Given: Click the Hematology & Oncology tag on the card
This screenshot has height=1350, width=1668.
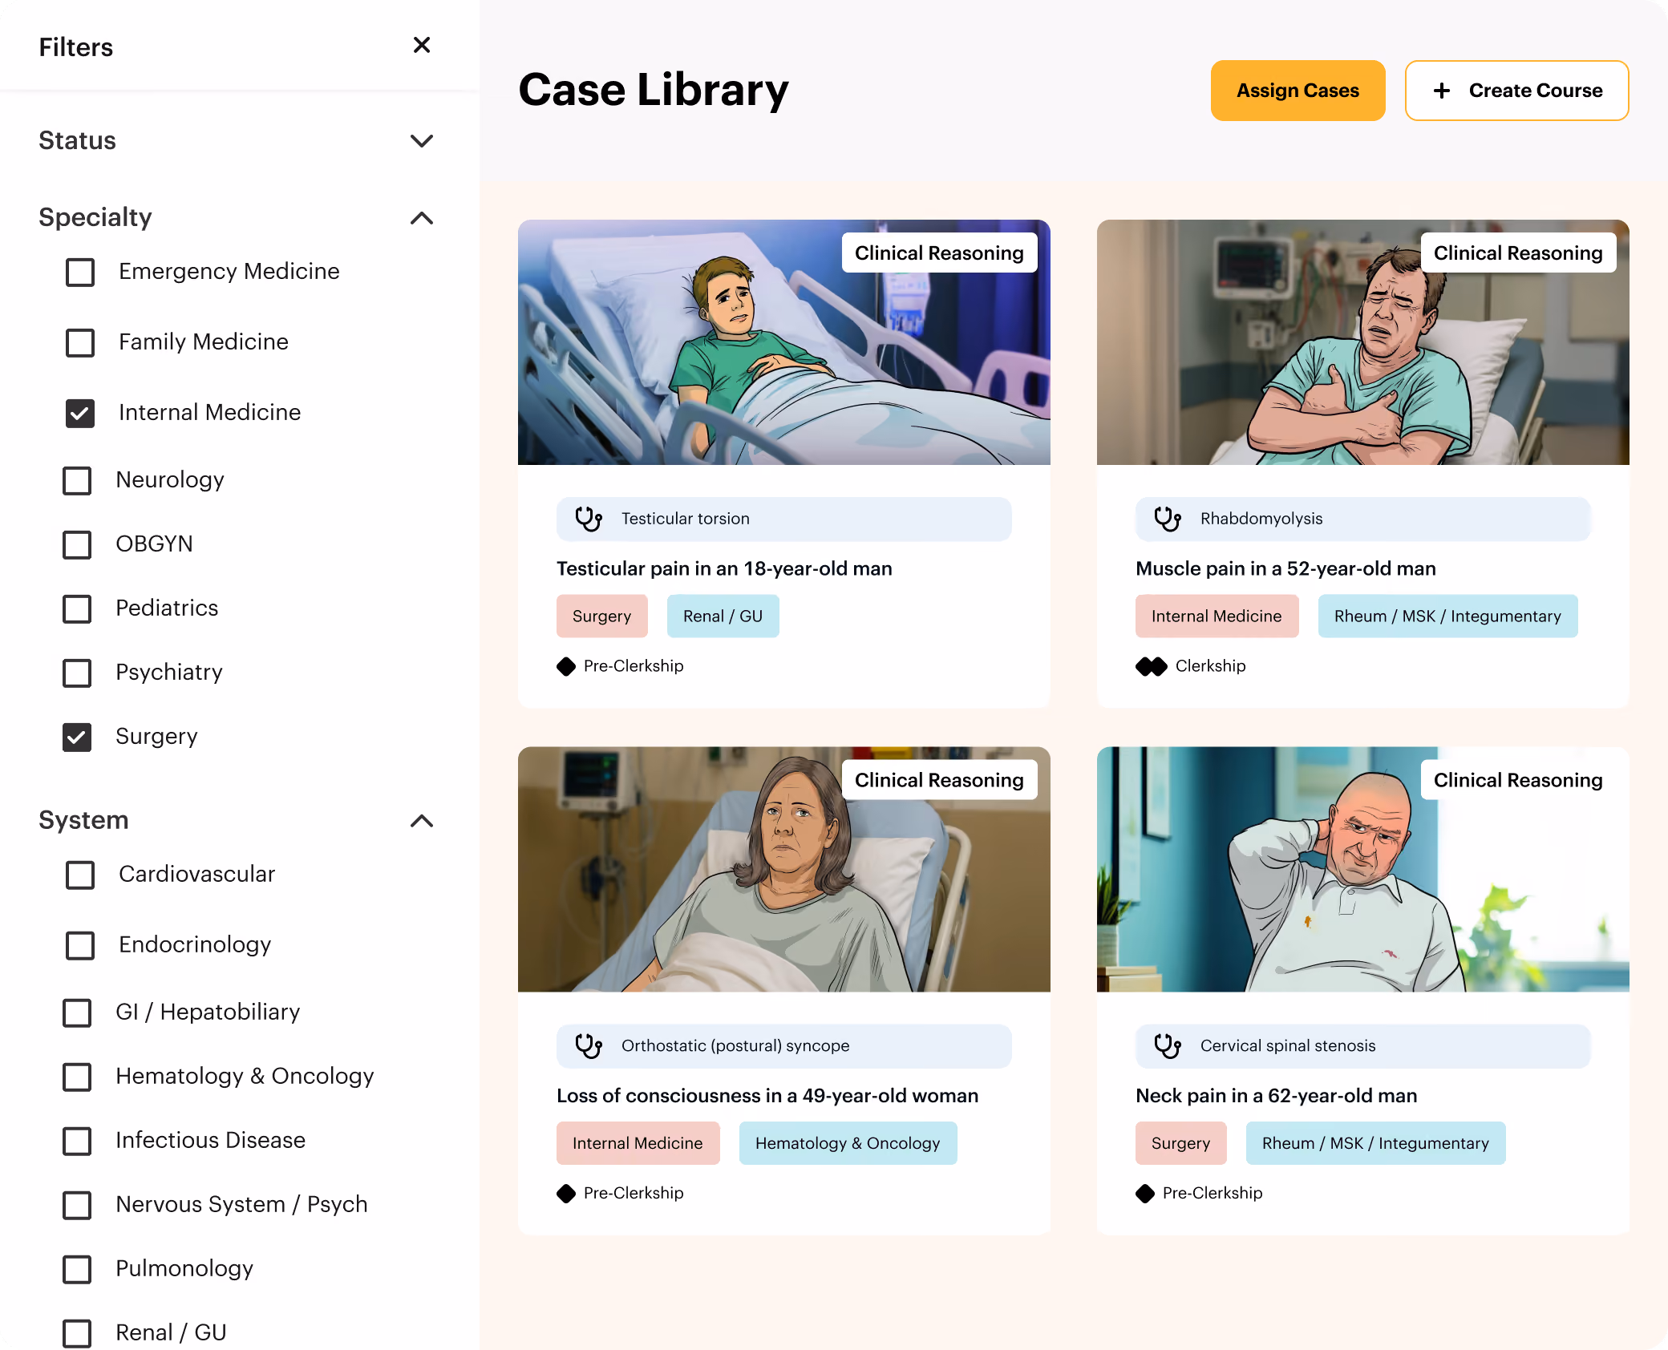Looking at the screenshot, I should (x=848, y=1144).
